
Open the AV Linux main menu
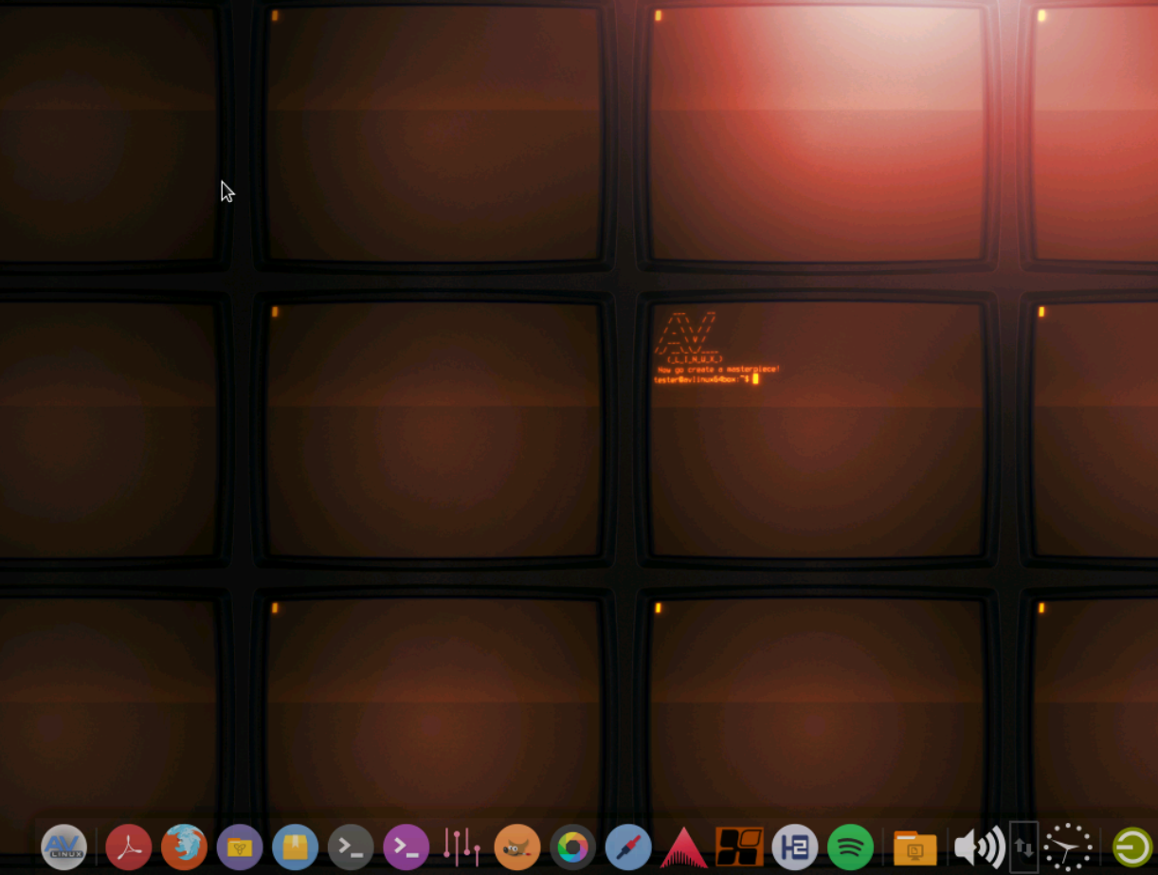click(x=63, y=847)
